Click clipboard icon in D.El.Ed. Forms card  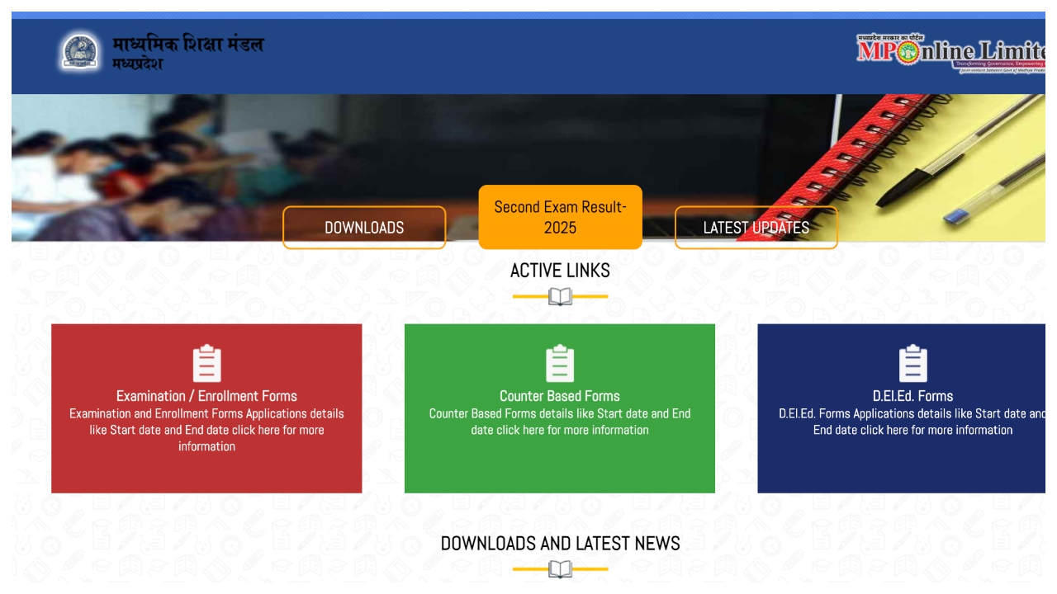[912, 364]
